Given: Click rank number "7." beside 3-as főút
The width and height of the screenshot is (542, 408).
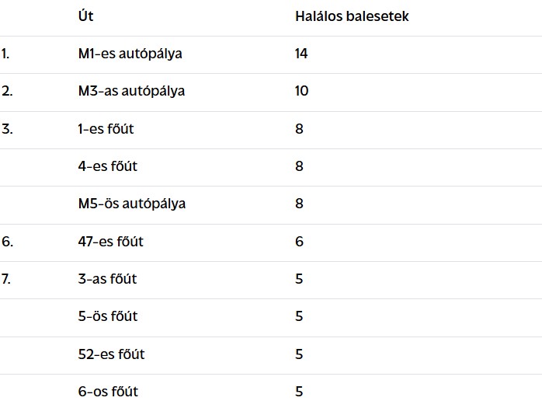Looking at the screenshot, I should click(6, 279).
